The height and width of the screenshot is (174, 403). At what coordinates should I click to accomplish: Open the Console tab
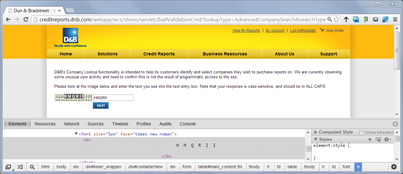(188, 124)
